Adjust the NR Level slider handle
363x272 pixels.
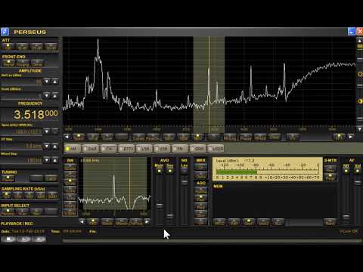point(185,182)
